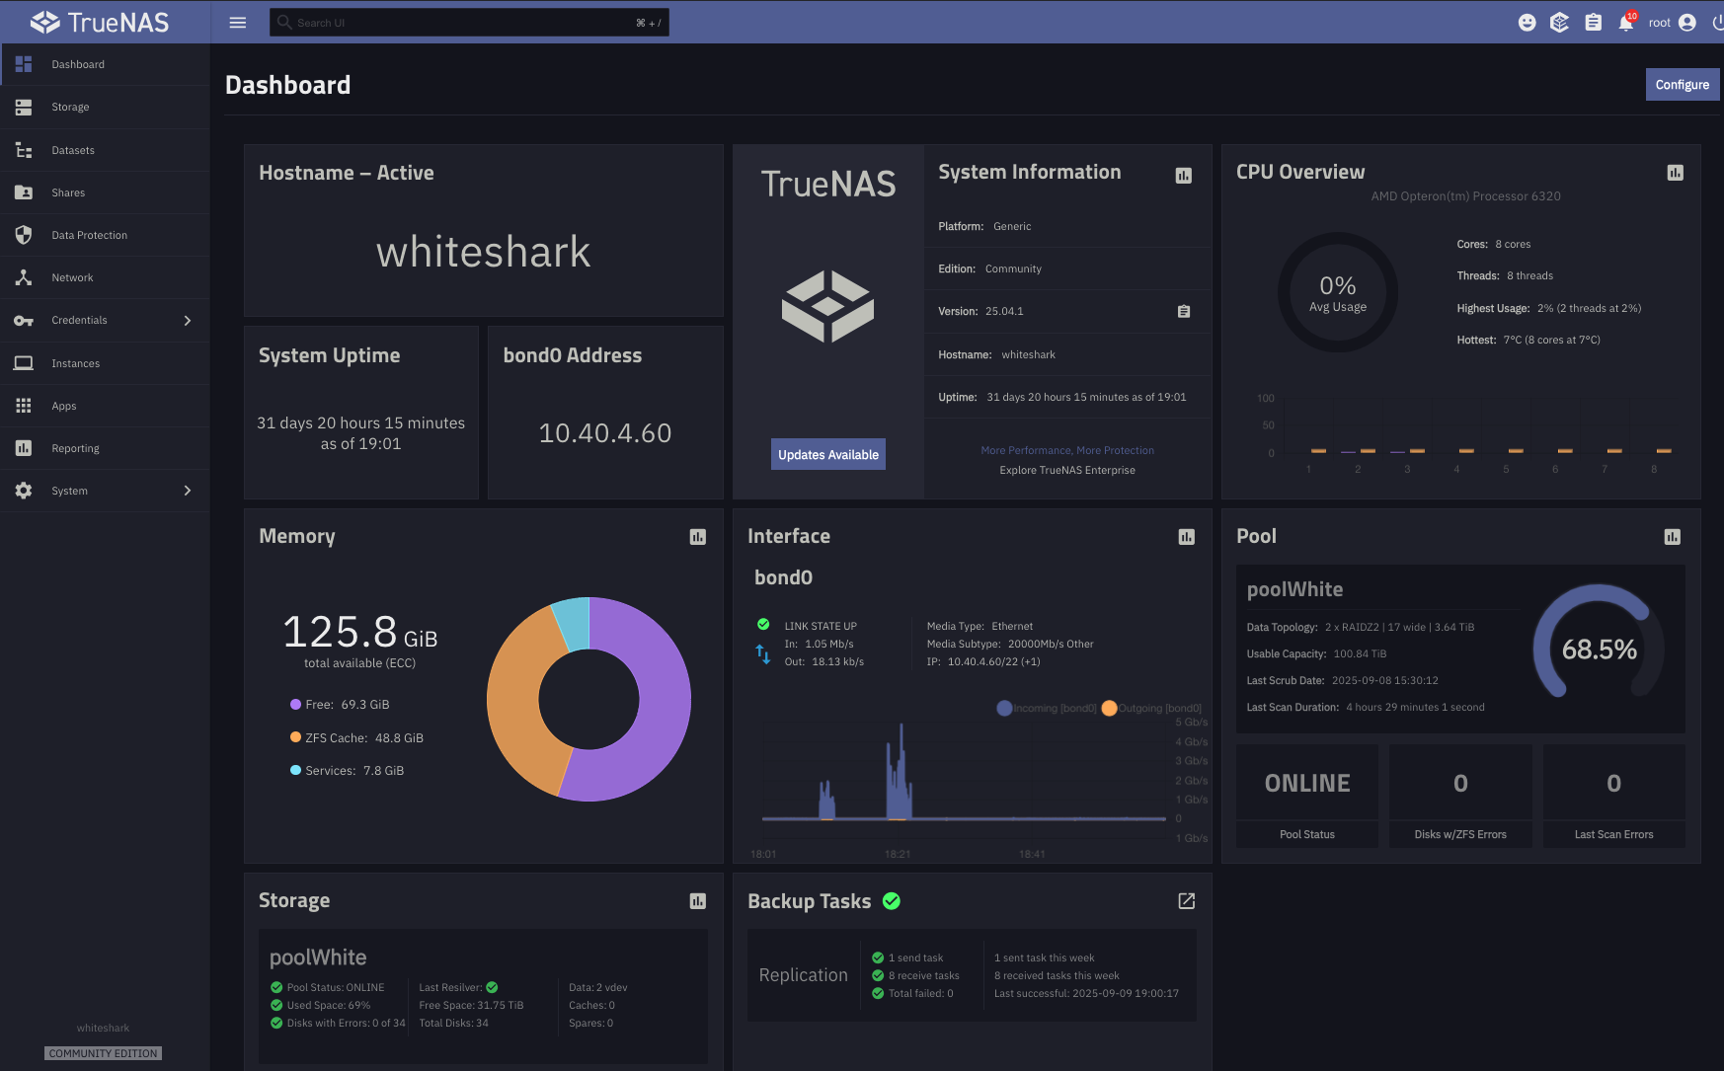Click the Datasets tree icon

pyautogui.click(x=24, y=150)
